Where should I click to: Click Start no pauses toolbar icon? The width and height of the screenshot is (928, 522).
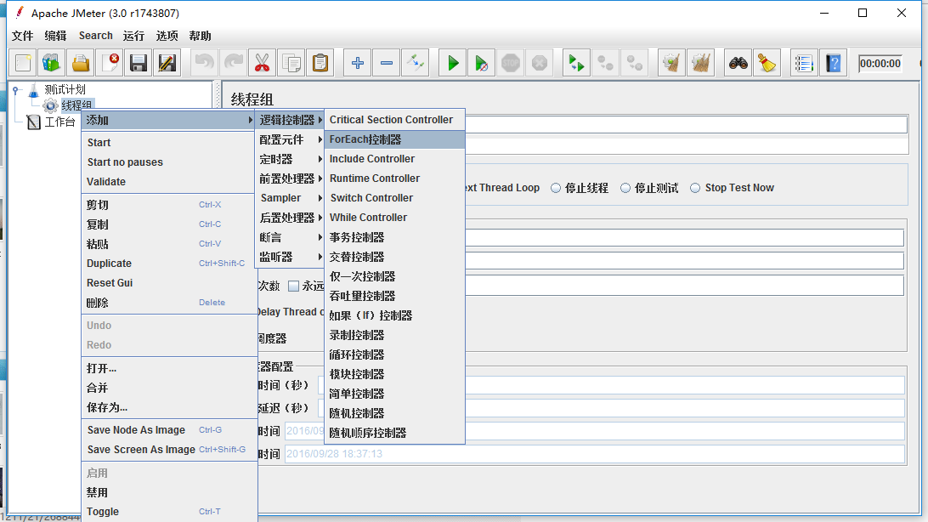pos(482,63)
